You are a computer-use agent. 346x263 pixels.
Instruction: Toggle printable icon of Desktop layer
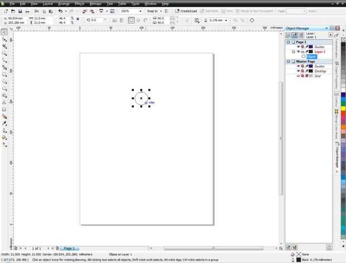pyautogui.click(x=302, y=71)
